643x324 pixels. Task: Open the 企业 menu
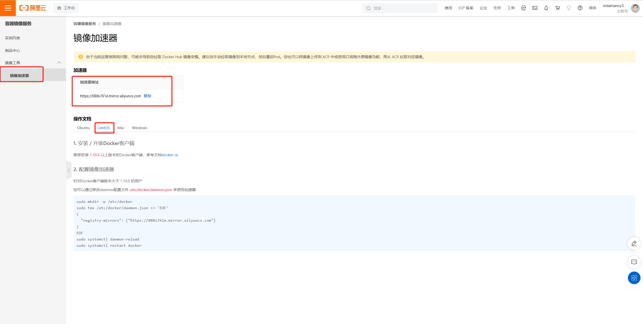[x=483, y=8]
